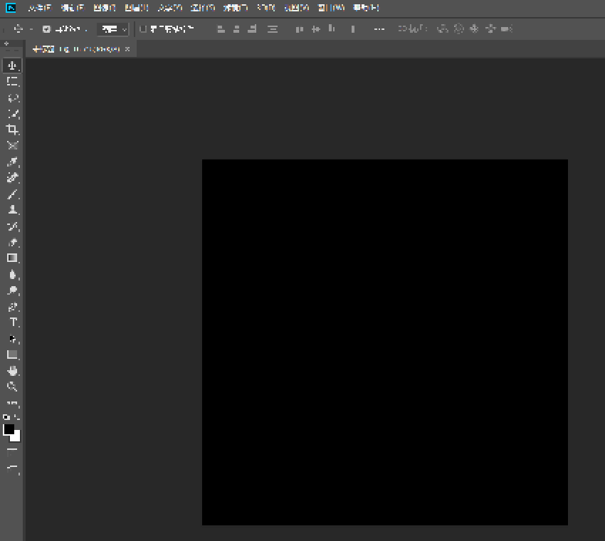The width and height of the screenshot is (605, 541).
Task: Click the black foreground color swatch
Action: tap(9, 429)
